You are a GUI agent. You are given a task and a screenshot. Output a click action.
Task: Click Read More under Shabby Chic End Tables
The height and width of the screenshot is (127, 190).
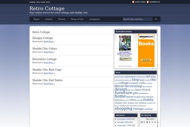click(x=49, y=84)
